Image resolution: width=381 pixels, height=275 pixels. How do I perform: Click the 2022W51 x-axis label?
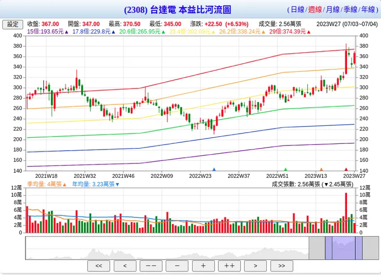(277, 176)
